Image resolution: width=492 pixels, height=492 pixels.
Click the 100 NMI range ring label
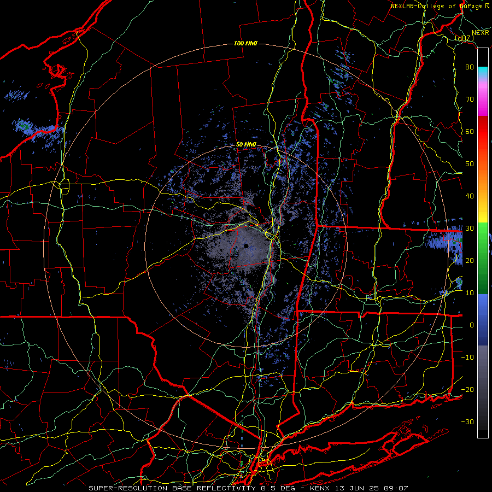(x=245, y=43)
